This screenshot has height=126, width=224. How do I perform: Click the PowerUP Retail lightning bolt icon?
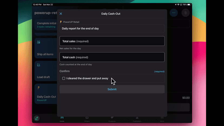tap(61, 22)
